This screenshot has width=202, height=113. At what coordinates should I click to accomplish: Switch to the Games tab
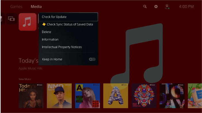click(16, 7)
